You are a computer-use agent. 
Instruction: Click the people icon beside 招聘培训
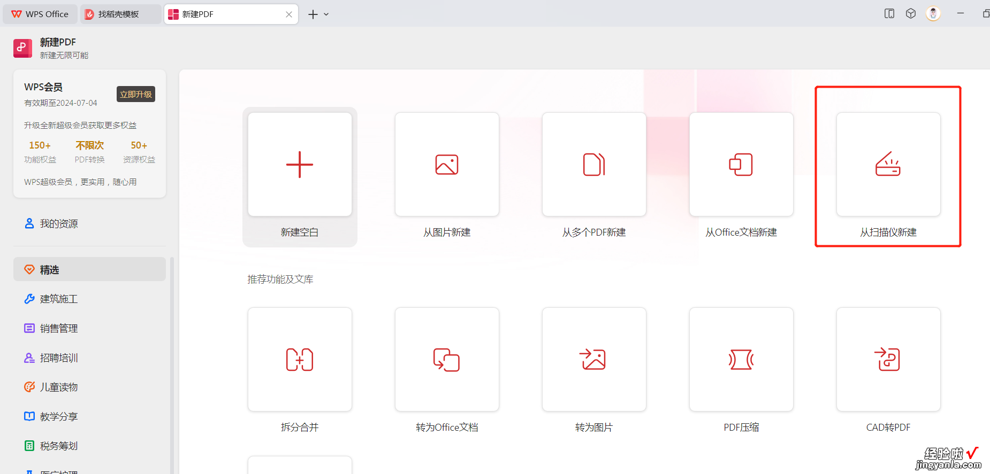click(29, 358)
